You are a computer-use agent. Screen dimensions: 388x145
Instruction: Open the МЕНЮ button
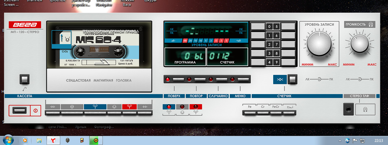click(x=243, y=80)
